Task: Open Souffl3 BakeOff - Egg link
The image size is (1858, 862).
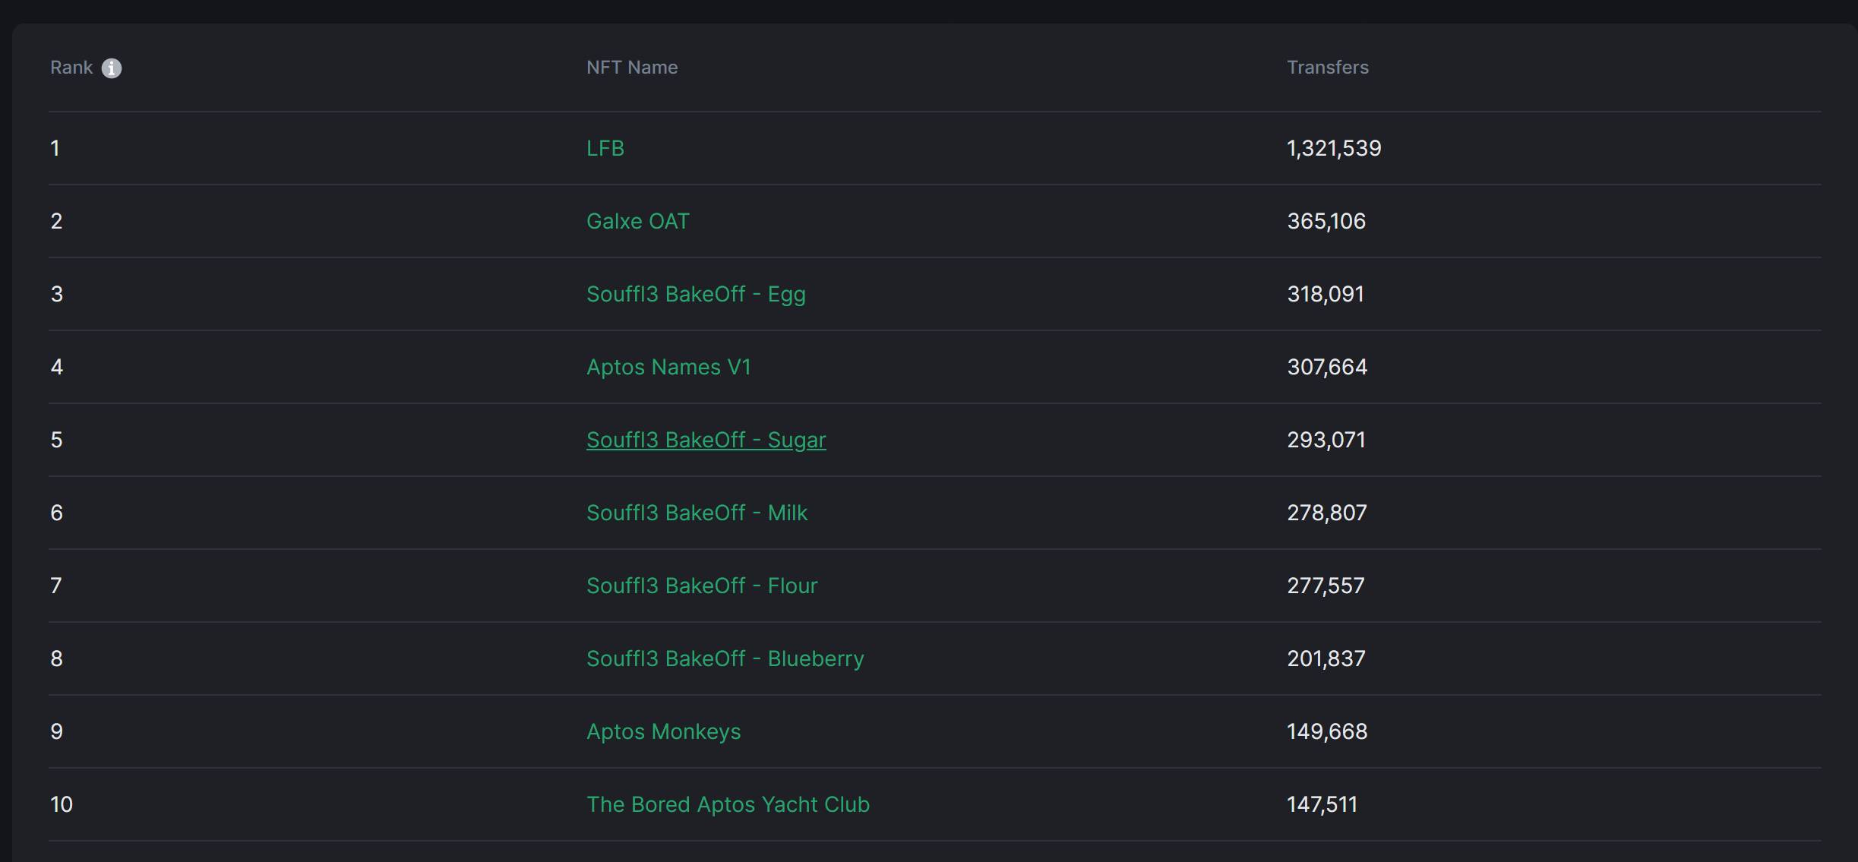Action: 696,294
